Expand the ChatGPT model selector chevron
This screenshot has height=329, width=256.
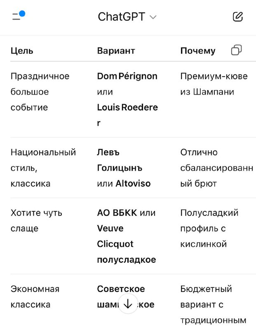pos(153,17)
